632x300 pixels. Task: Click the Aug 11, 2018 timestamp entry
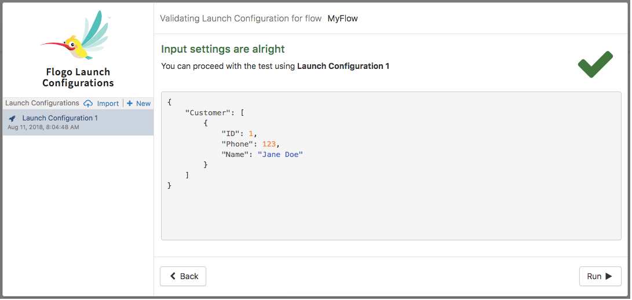[43, 127]
